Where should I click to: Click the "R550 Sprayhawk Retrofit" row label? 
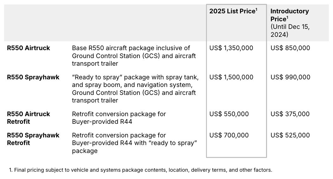click(x=33, y=139)
